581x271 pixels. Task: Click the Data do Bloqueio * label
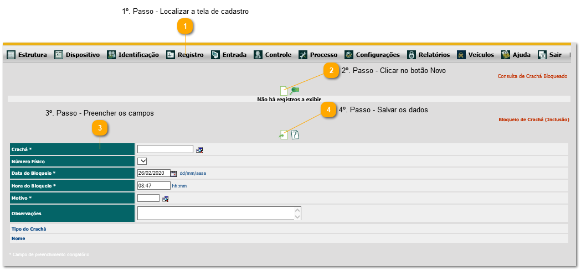tap(34, 173)
